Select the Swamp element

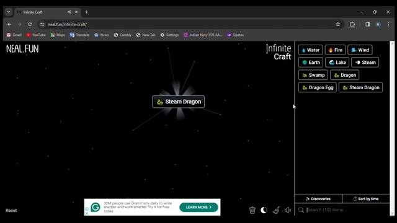[x=313, y=75]
